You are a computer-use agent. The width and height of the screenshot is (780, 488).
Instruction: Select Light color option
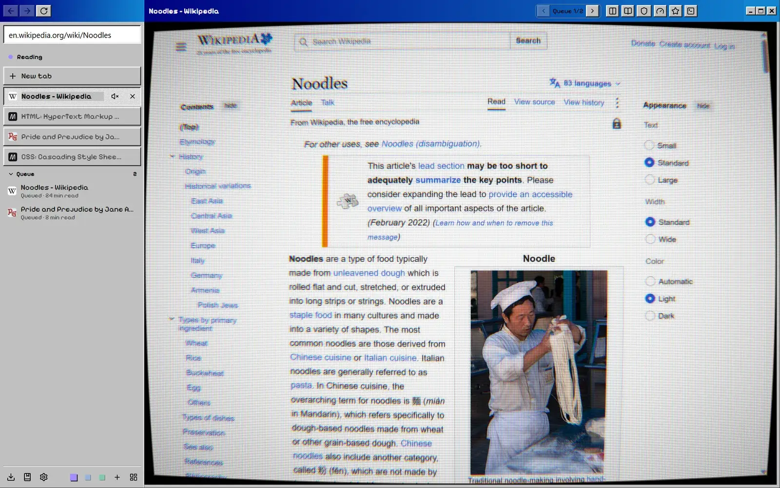tap(650, 298)
